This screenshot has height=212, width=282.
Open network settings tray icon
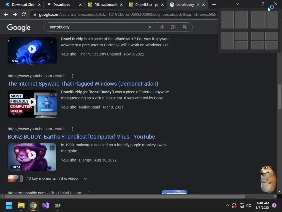[242, 205]
